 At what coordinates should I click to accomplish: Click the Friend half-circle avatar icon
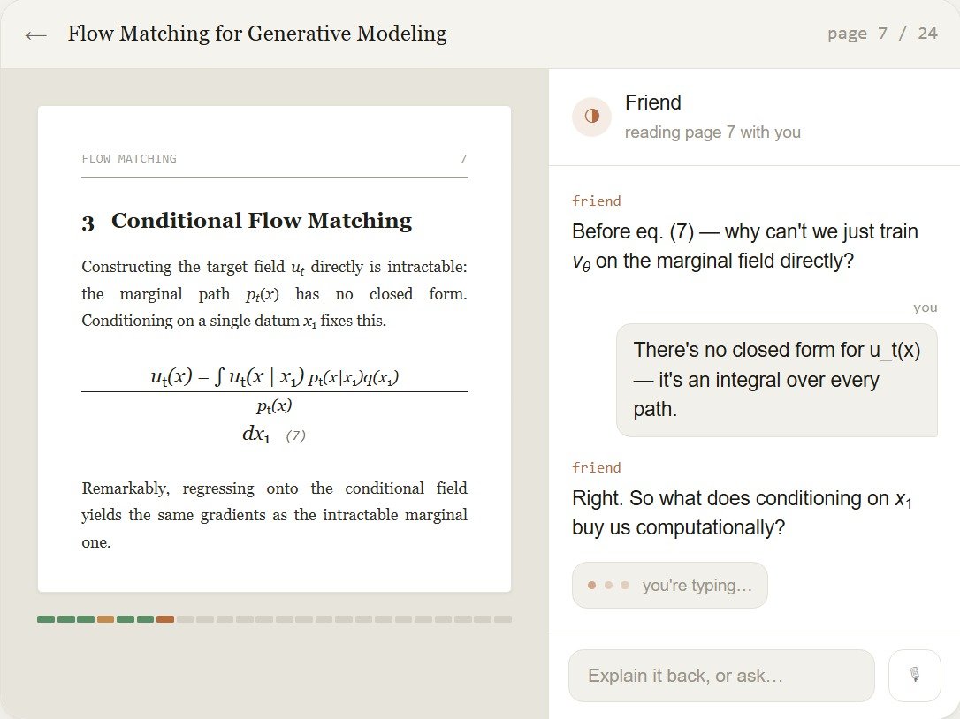coord(591,117)
